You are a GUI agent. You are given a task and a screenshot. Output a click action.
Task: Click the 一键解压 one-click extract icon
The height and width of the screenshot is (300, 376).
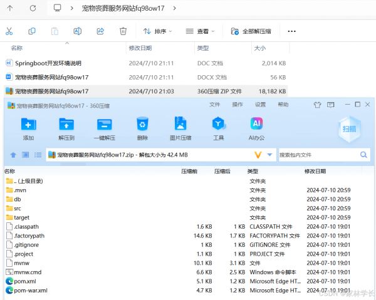(105, 128)
